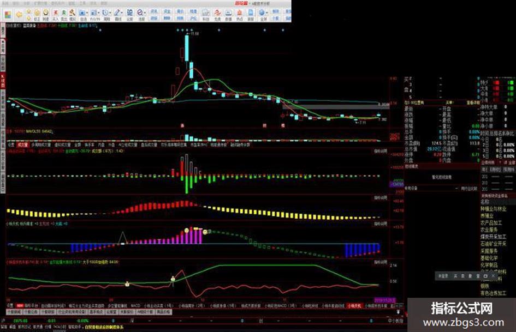The width and height of the screenshot is (516, 332).
Task: Click the 研报 document icon
Action: point(251,15)
